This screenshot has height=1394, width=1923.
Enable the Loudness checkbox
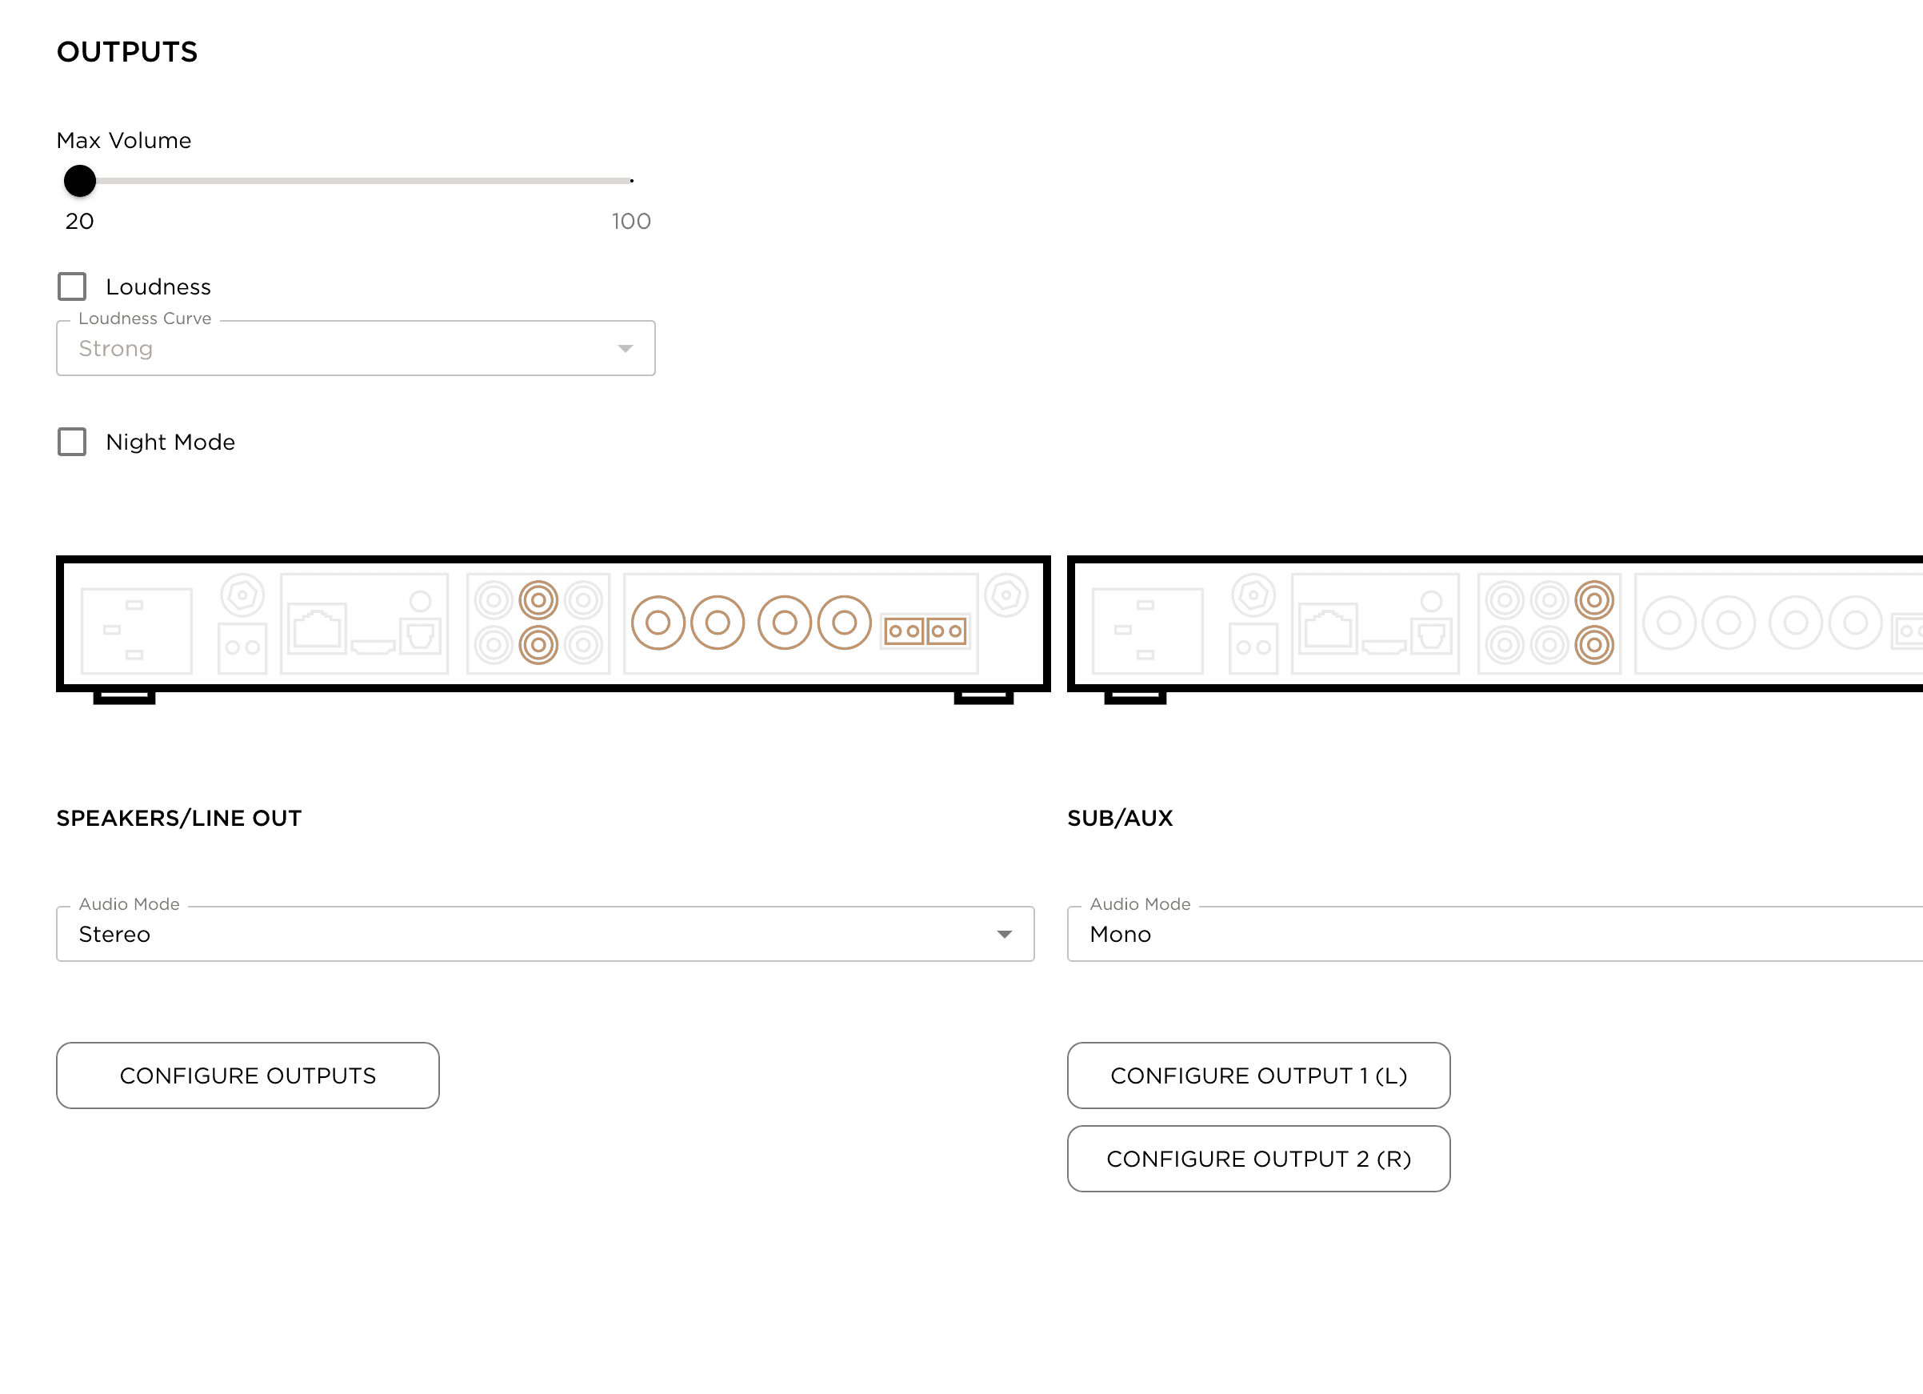coord(72,286)
